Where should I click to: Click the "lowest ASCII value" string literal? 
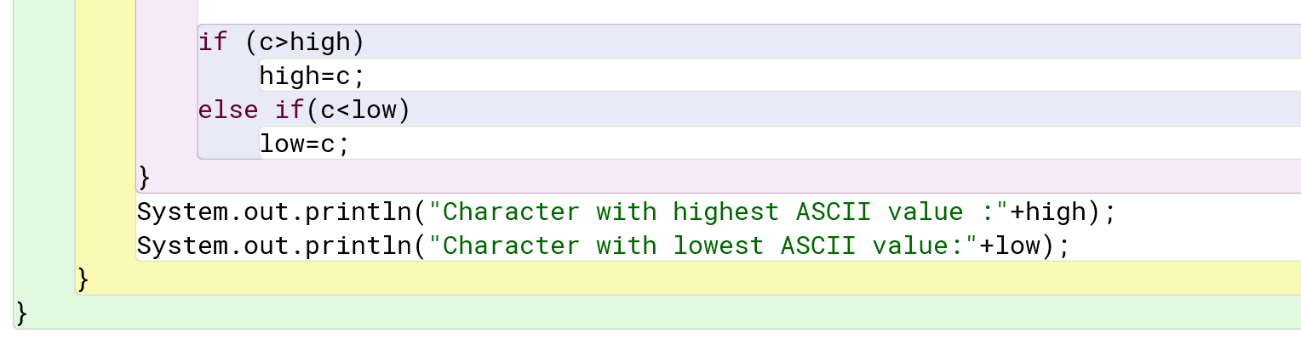click(x=703, y=245)
